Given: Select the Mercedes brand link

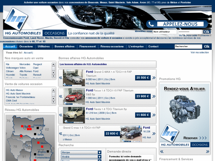Looking at the screenshot, I should click(x=25, y=64).
